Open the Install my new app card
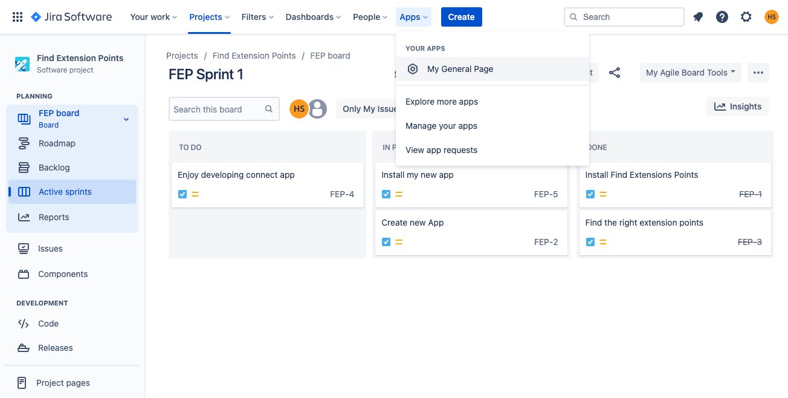Viewport: 788px width, 398px height. pyautogui.click(x=471, y=184)
